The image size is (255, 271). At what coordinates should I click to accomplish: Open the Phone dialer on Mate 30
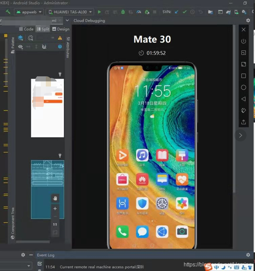click(122, 232)
